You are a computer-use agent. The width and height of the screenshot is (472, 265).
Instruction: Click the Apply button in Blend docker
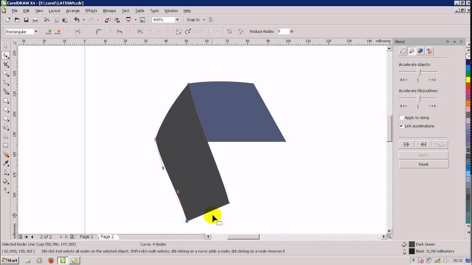coord(423,155)
